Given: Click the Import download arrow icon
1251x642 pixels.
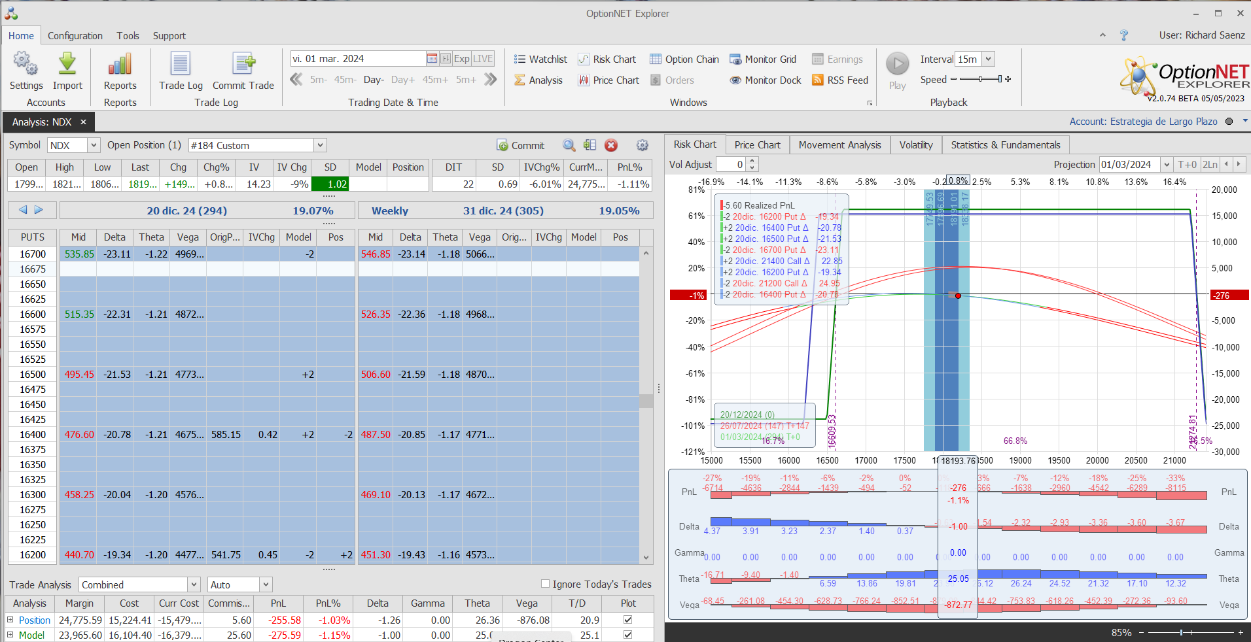Looking at the screenshot, I should coord(67,64).
